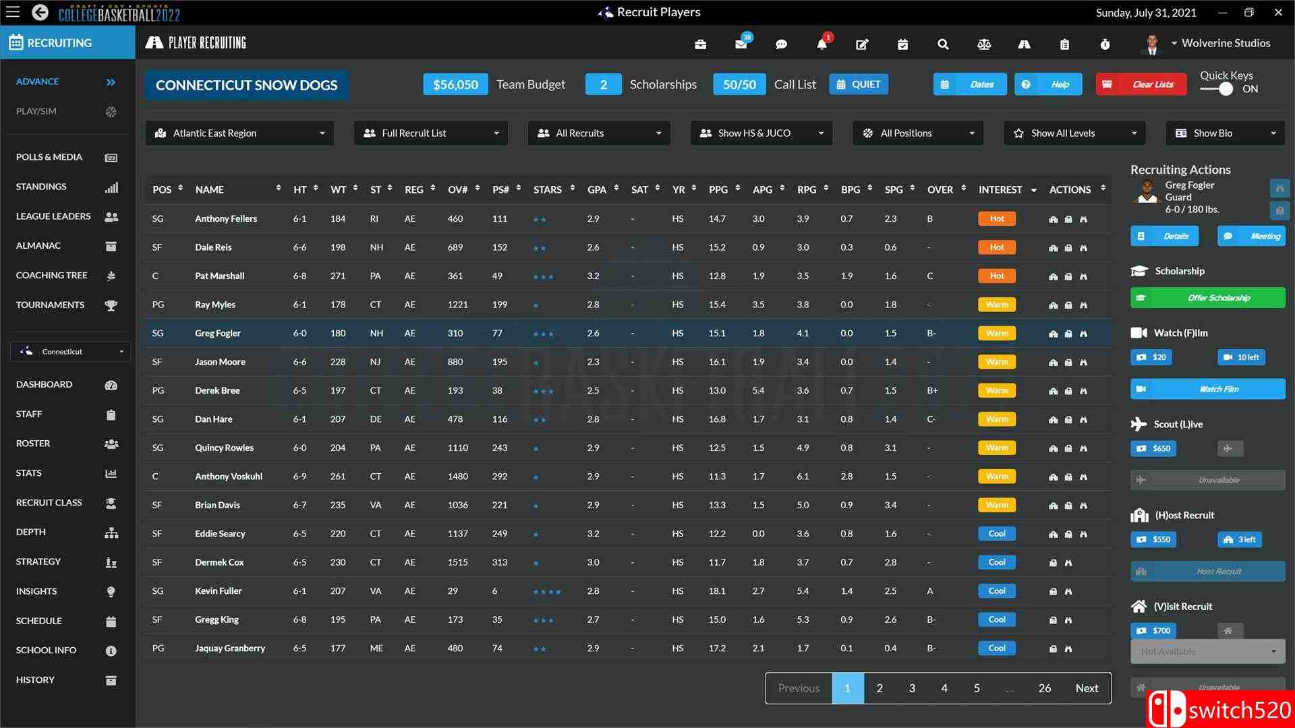Screen dimensions: 1295x728
Task: Expand the Show All Levels dropdown
Action: pos(1074,133)
